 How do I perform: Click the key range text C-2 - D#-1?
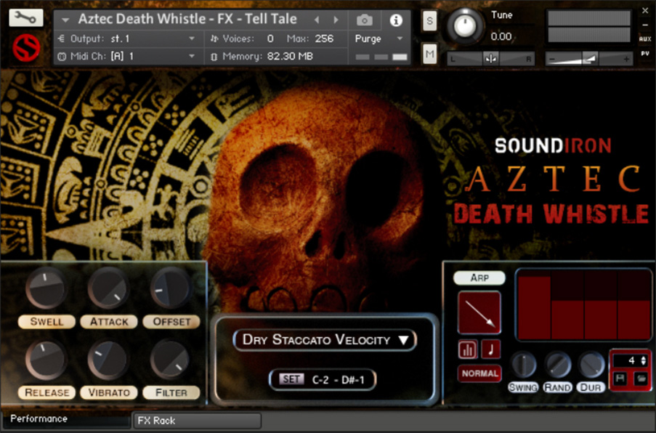tap(338, 380)
